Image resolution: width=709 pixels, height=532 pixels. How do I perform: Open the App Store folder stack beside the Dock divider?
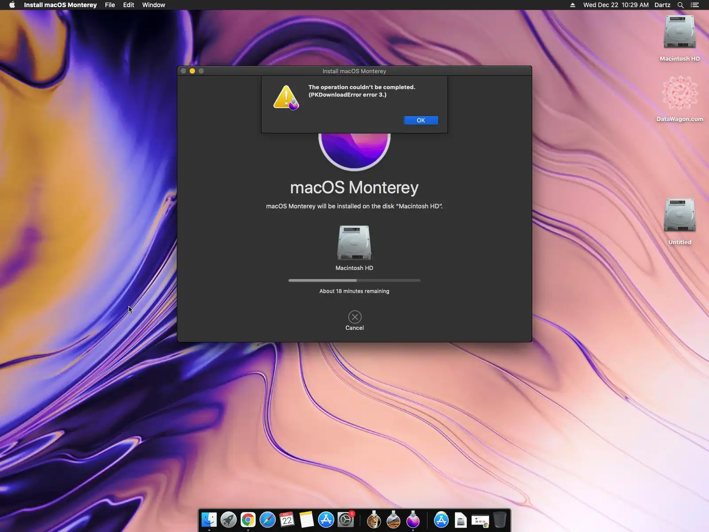point(441,520)
